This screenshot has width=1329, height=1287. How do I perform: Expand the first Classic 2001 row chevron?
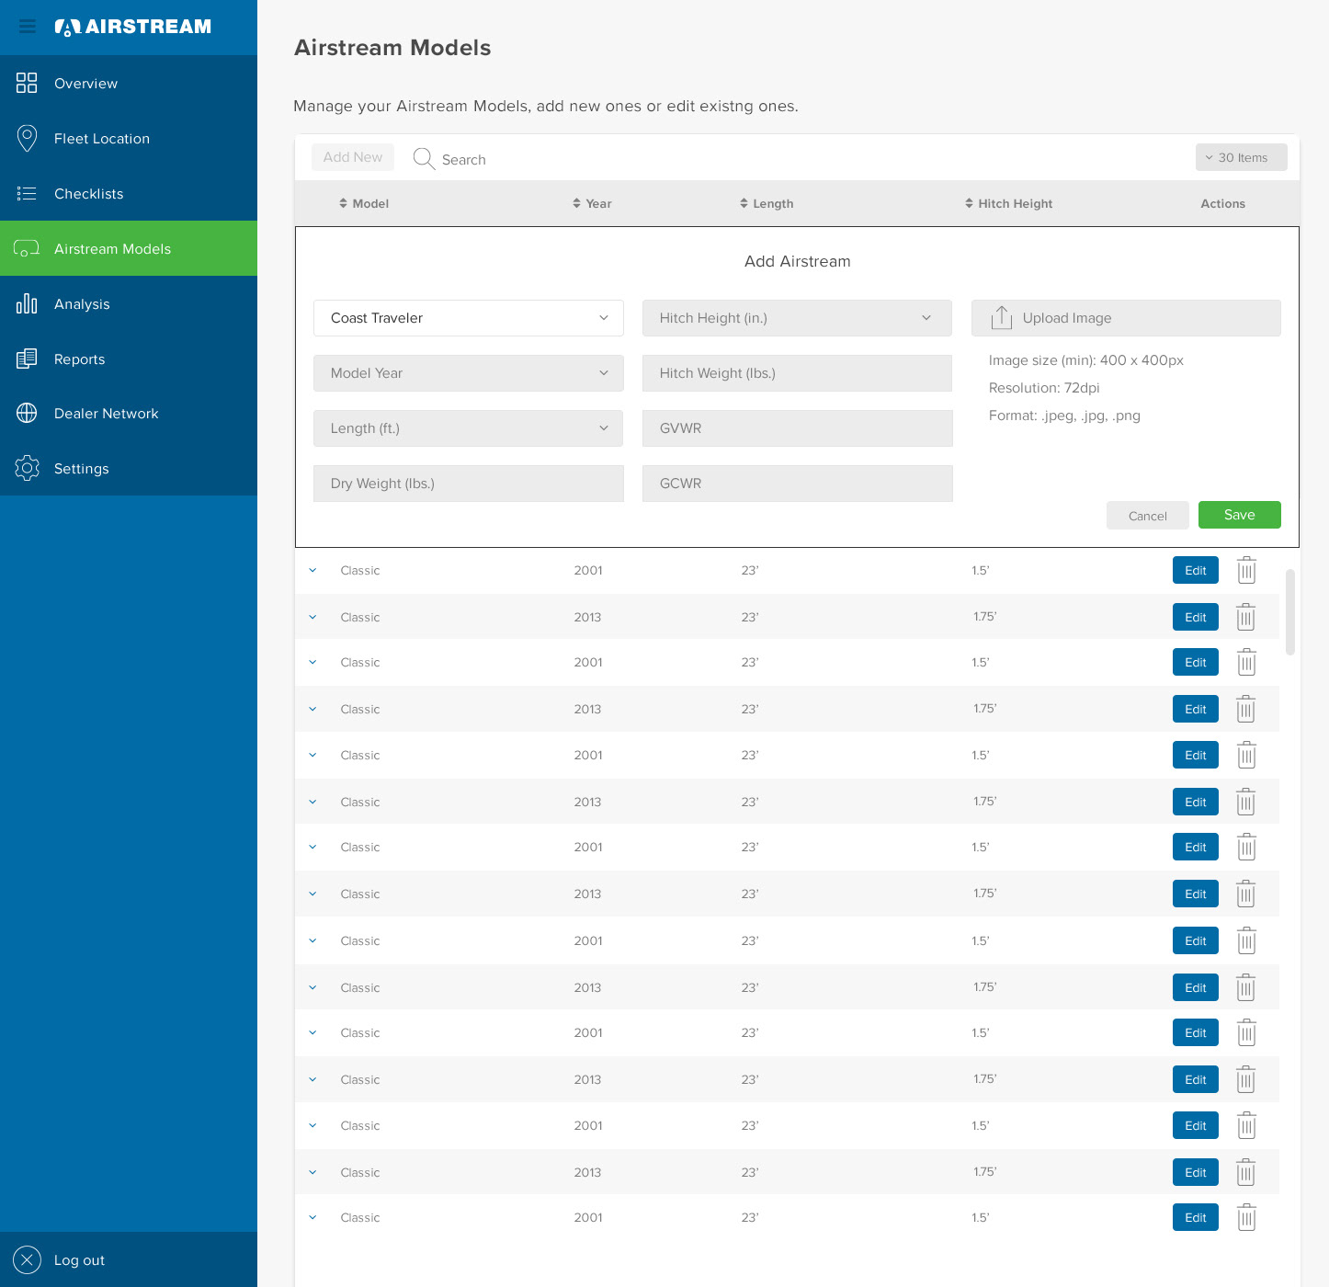point(312,571)
